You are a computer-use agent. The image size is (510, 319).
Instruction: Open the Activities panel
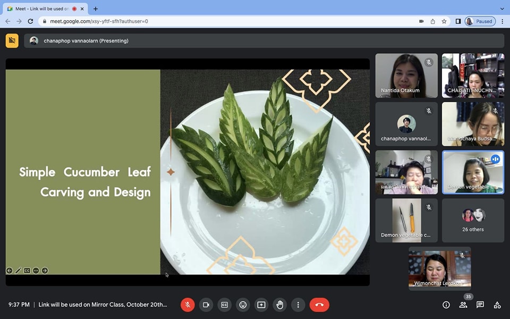tap(497, 305)
